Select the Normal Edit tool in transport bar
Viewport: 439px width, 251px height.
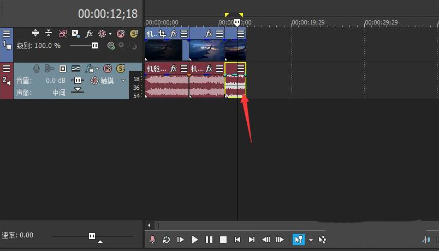coord(298,240)
